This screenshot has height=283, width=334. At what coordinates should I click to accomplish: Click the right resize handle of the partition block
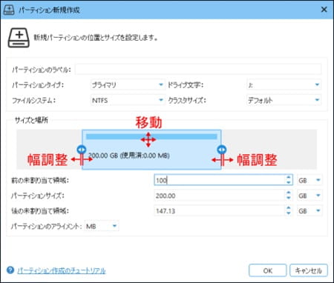pos(221,150)
